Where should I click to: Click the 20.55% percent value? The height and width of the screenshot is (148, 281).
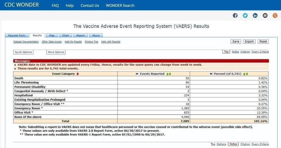tap(262, 108)
